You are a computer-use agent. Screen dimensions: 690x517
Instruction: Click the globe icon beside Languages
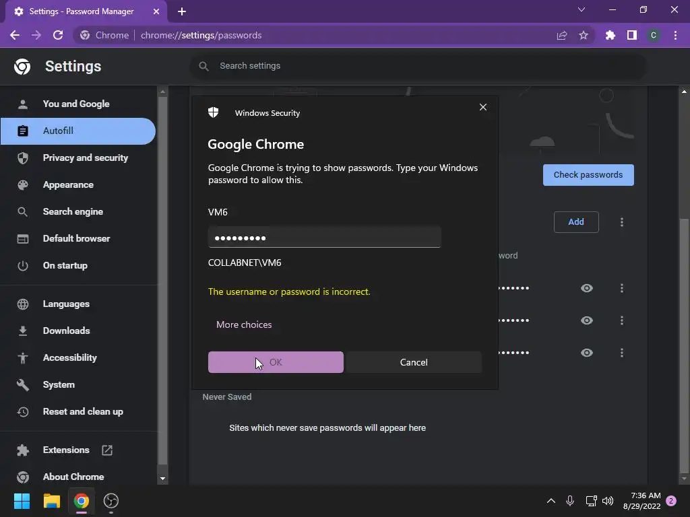point(23,304)
